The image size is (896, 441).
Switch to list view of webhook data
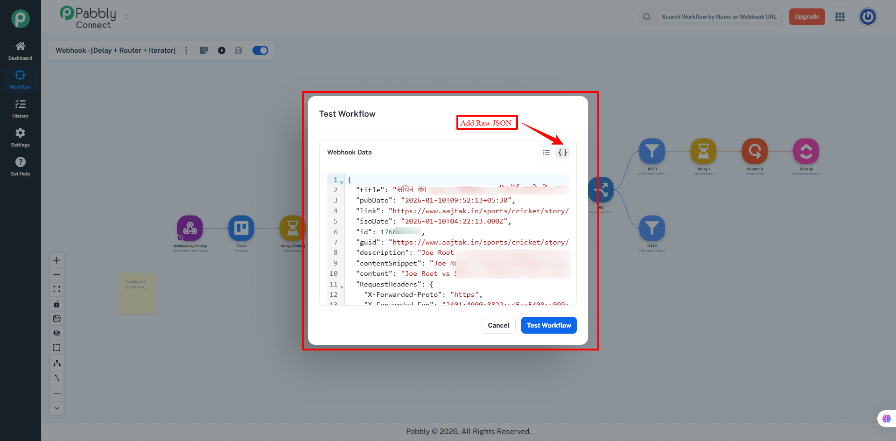(x=546, y=153)
